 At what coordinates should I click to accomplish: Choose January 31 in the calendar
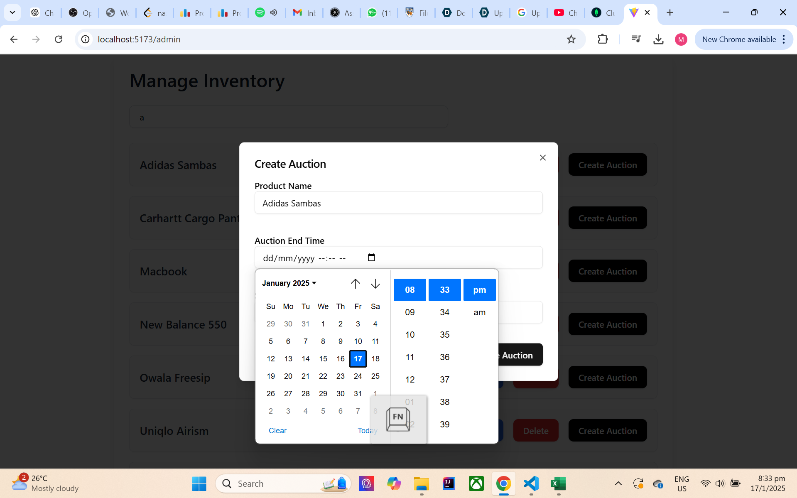coord(358,394)
